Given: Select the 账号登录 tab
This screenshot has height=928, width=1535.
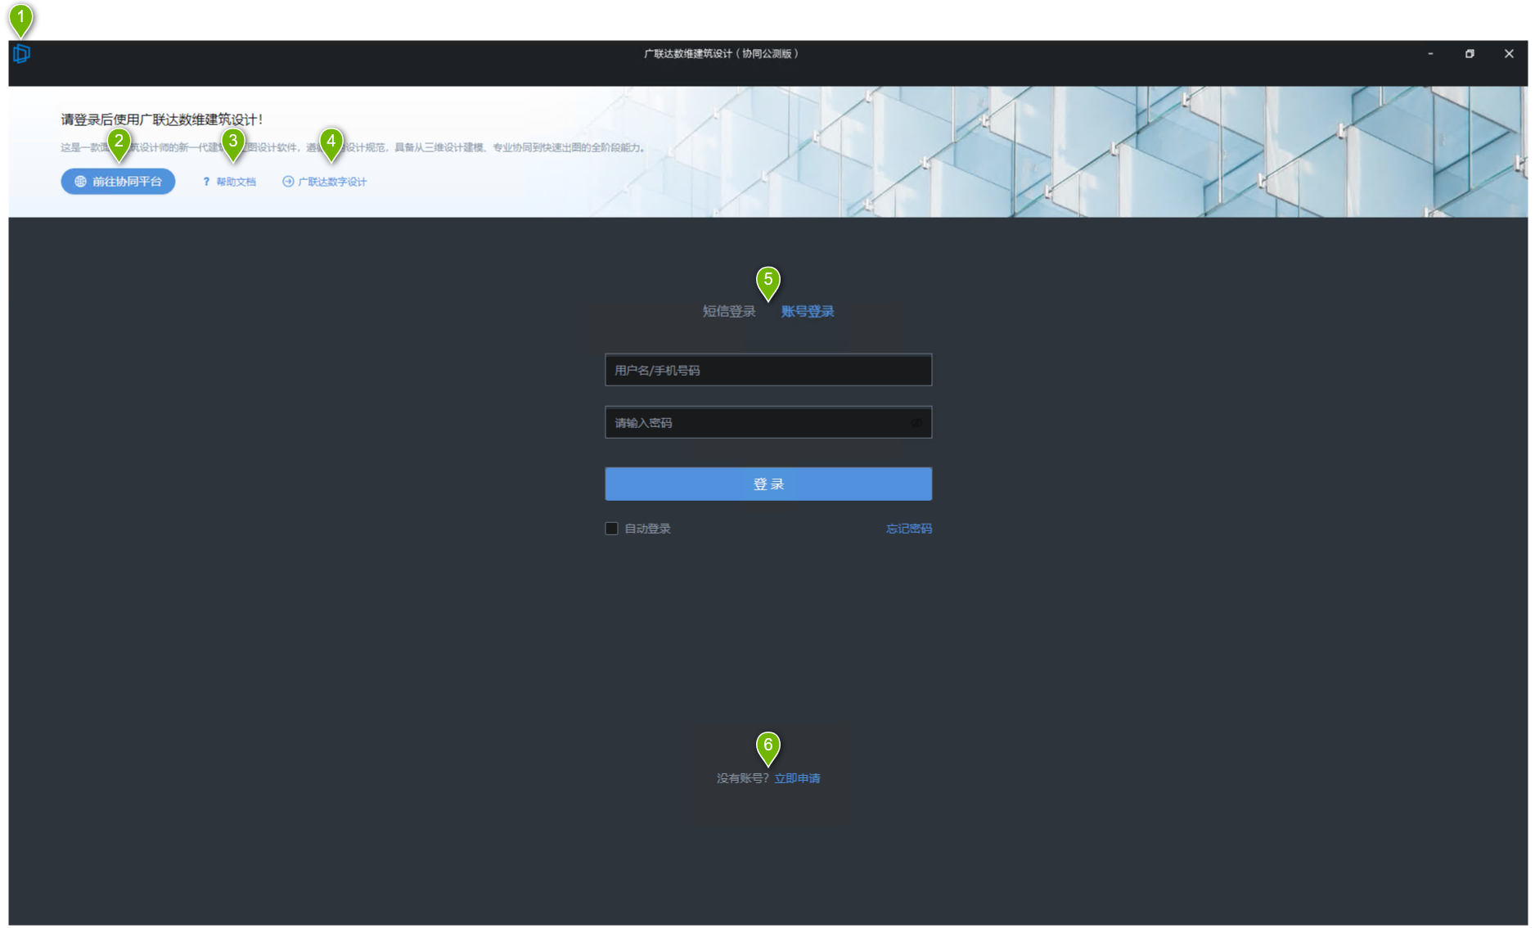Looking at the screenshot, I should pyautogui.click(x=808, y=312).
